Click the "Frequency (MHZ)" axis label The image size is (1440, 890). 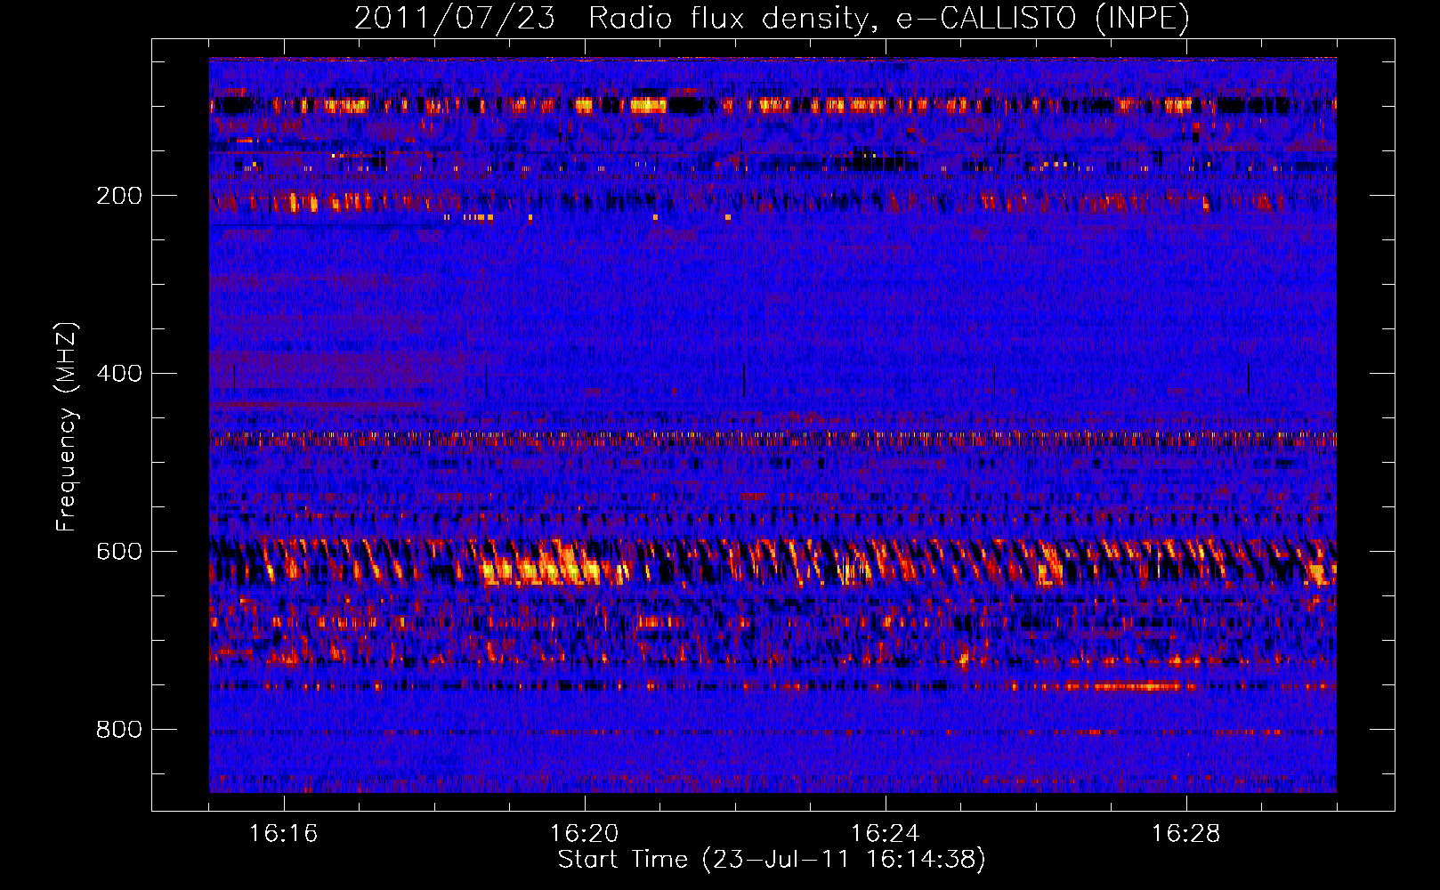coord(67,426)
